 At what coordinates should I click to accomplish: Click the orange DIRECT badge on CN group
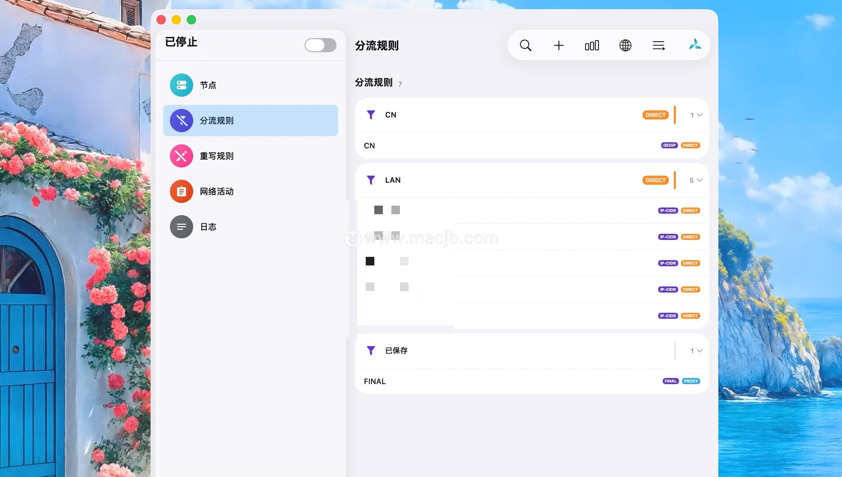point(655,115)
